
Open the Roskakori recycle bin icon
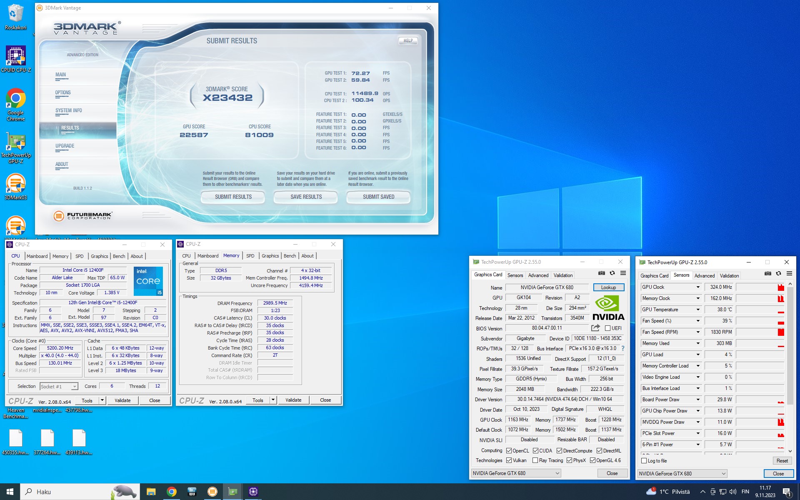coord(15,17)
